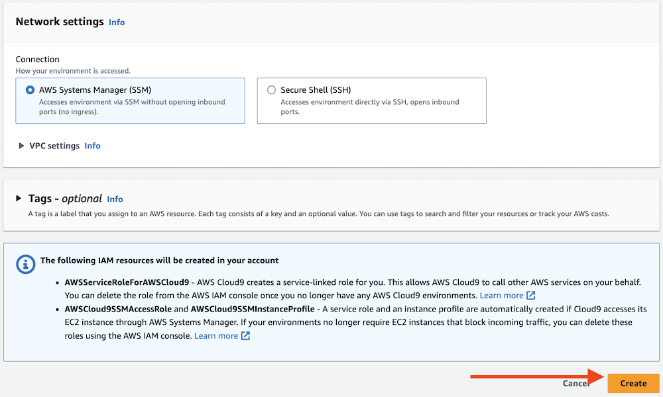The image size is (663, 397).
Task: Select AWS Systems Manager (SSM) radio option
Action: (x=30, y=90)
